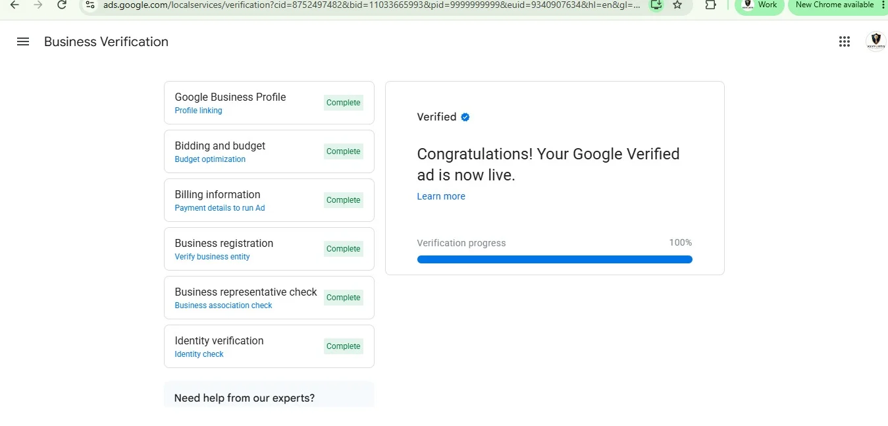Viewport: 888px width, 426px height.
Task: Click the Profile linking link
Action: click(x=198, y=111)
